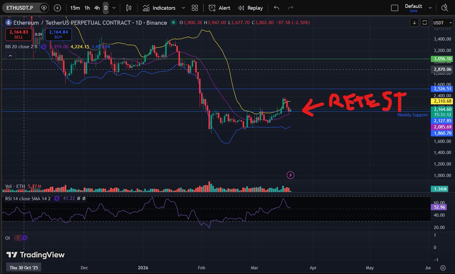Viewport: 455px width, 274px height.
Task: Click the RSI indicator refresh icon
Action: coord(57,198)
